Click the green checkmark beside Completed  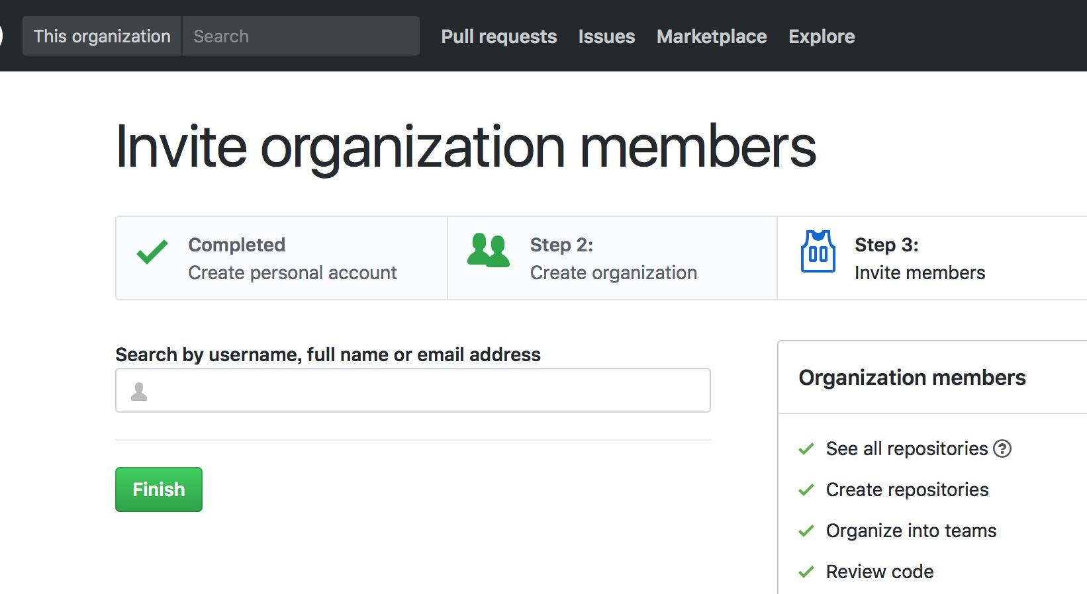[152, 252]
